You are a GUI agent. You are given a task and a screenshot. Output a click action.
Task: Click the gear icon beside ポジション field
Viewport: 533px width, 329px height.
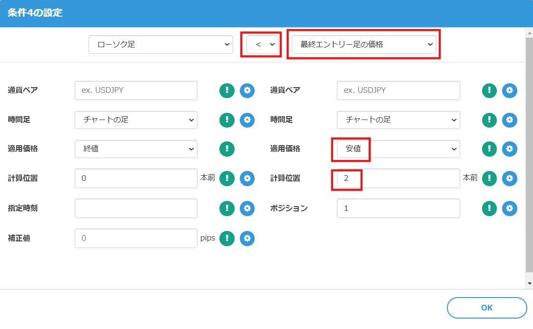point(510,208)
